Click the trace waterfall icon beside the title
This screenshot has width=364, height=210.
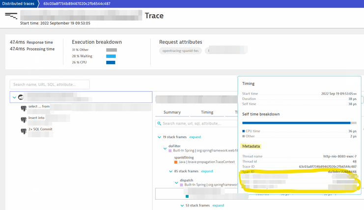coord(11,16)
